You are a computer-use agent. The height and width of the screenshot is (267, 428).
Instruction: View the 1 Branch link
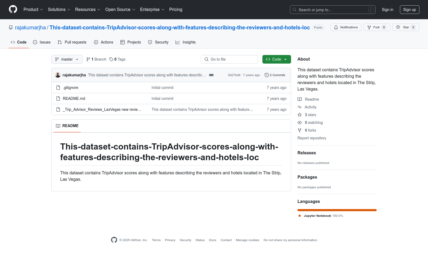(96, 59)
